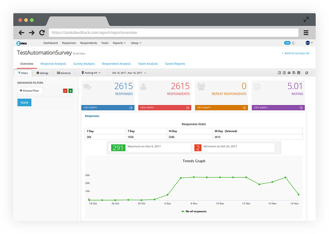
Task: Click the browser address bar
Action: click(x=174, y=33)
